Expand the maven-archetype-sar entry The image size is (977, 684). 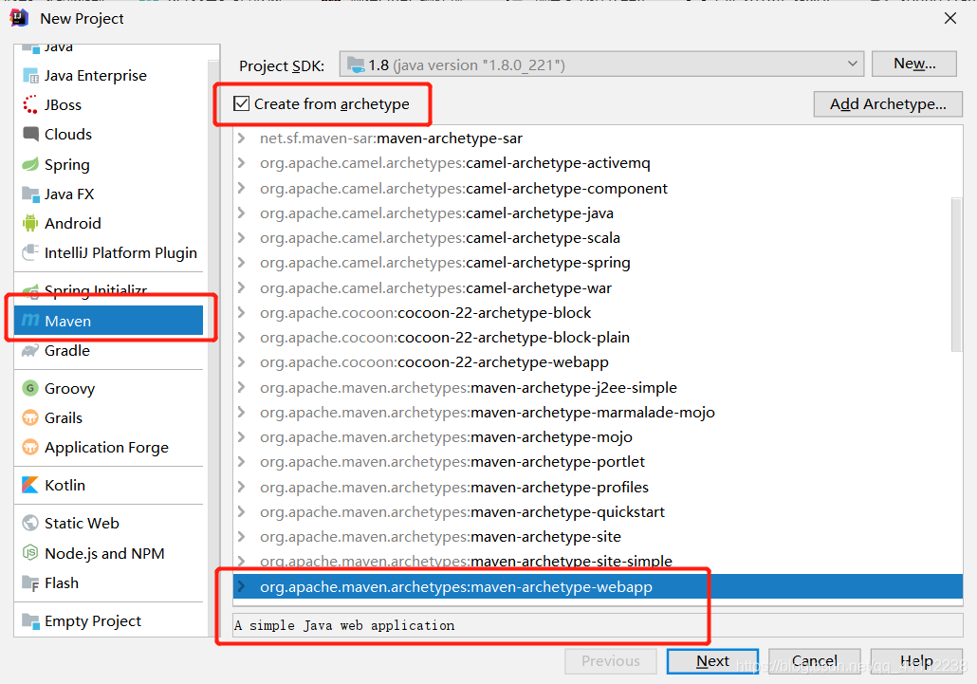pos(242,138)
